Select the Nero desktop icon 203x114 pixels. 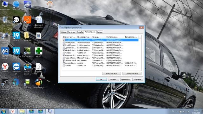pyautogui.click(x=50, y=5)
